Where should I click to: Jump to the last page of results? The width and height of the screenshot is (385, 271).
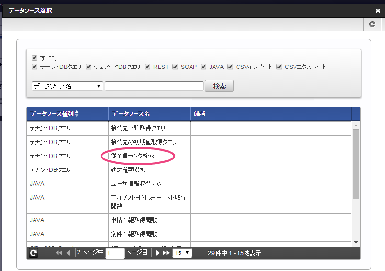(166, 253)
